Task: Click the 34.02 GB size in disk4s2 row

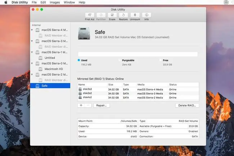Action: pos(113,98)
